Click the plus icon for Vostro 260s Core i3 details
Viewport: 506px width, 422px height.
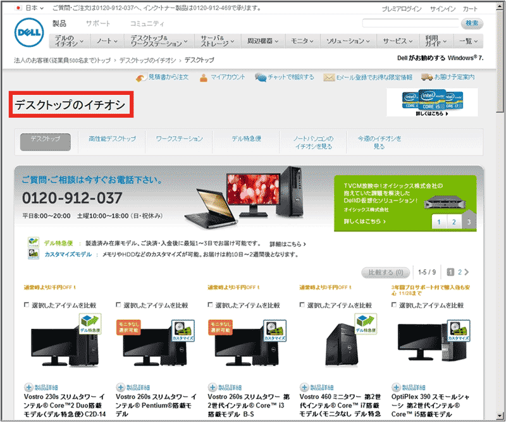(213, 387)
